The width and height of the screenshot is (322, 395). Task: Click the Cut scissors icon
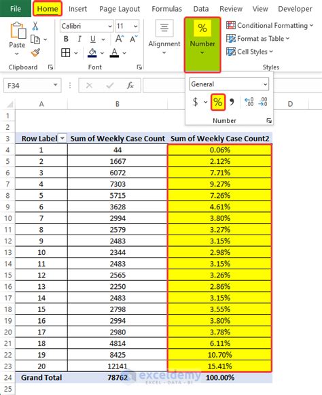[x=35, y=26]
